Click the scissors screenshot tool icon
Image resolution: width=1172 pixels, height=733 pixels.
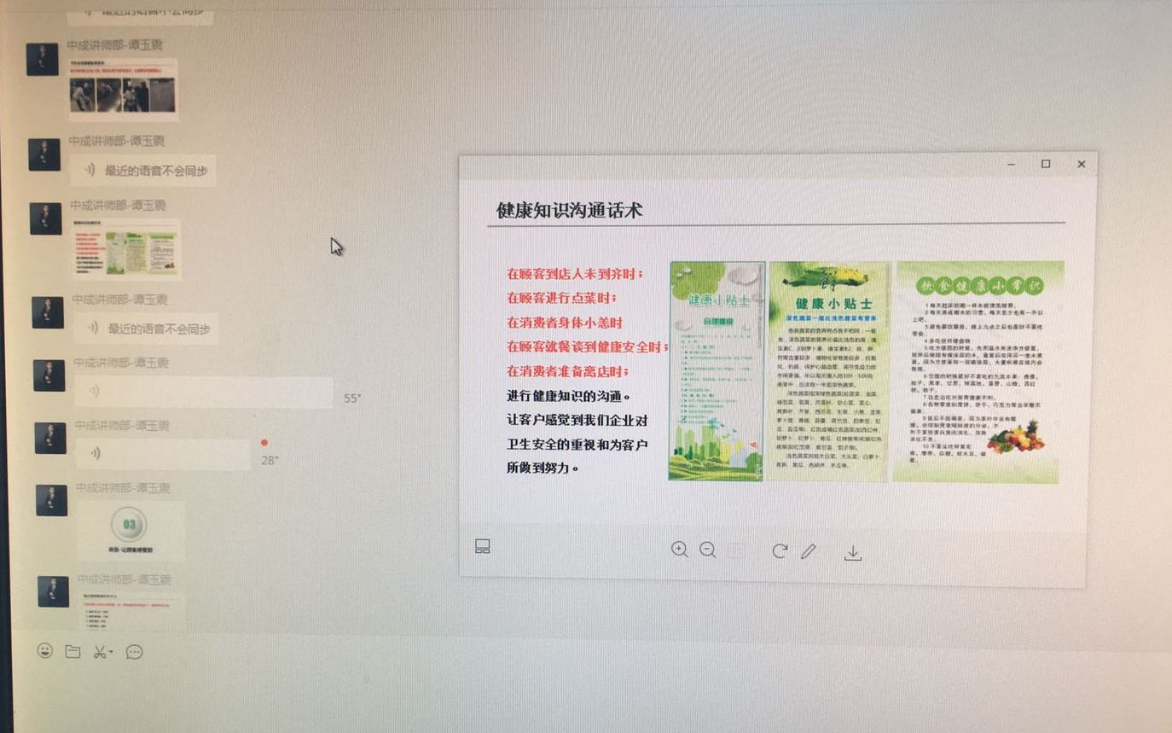99,652
